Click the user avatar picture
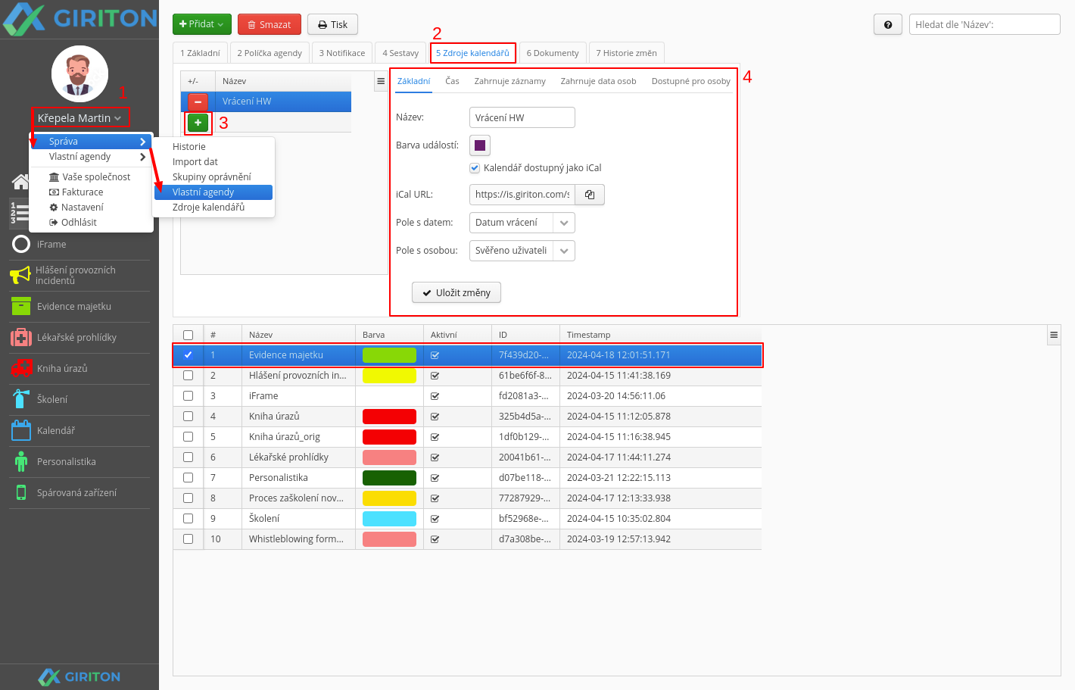Viewport: 1075px width, 690px height. (79, 73)
